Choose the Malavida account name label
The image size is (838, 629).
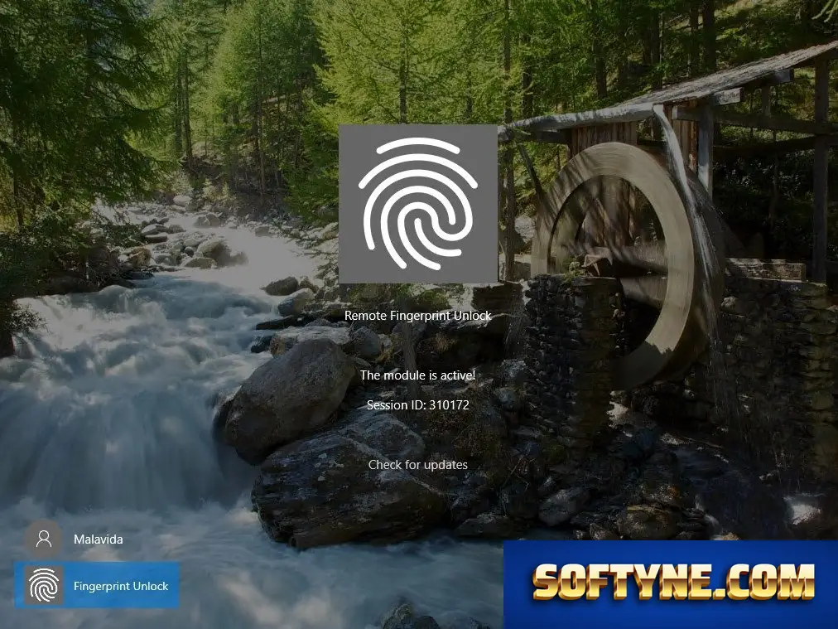click(x=99, y=539)
